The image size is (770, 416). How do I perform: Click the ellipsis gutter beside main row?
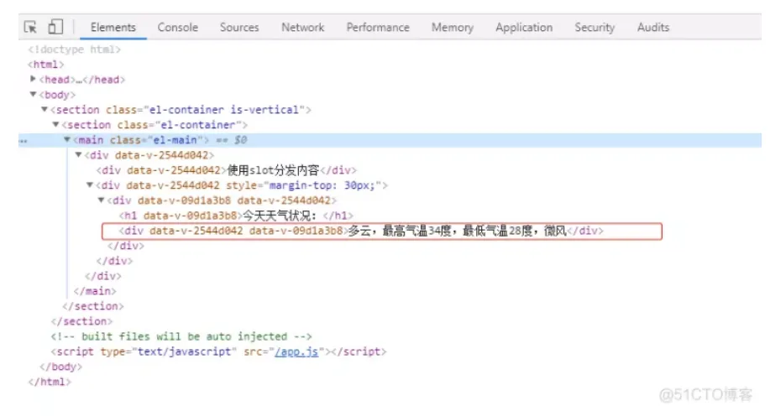point(23,141)
